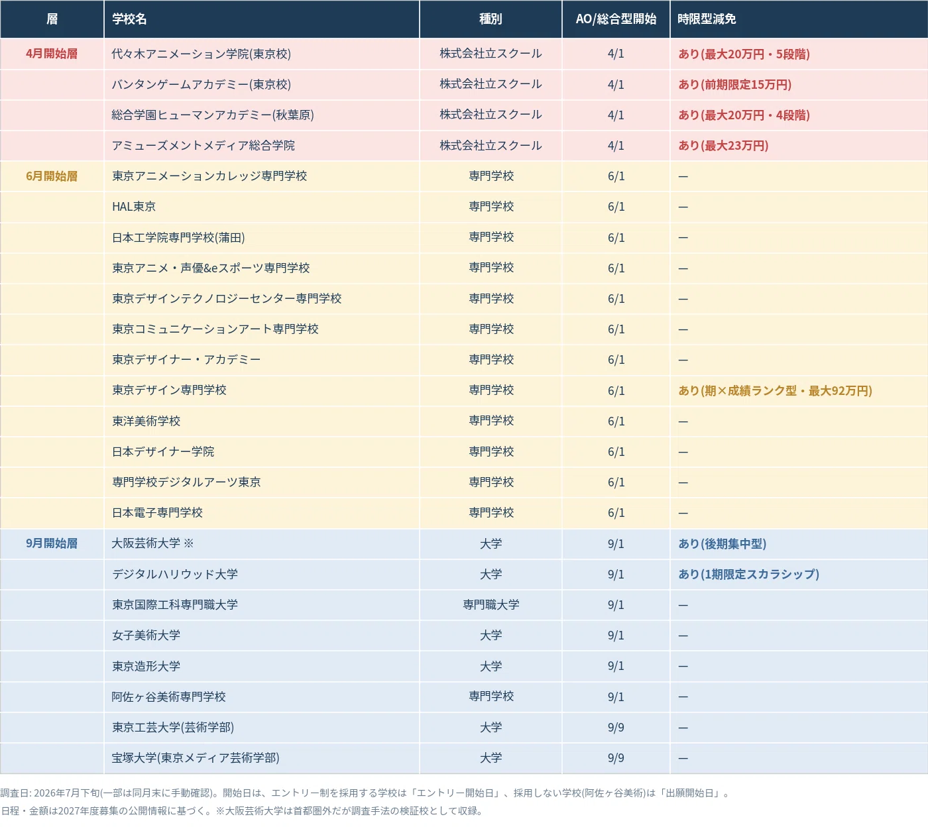Select the 4月開始層 group label

coord(52,54)
